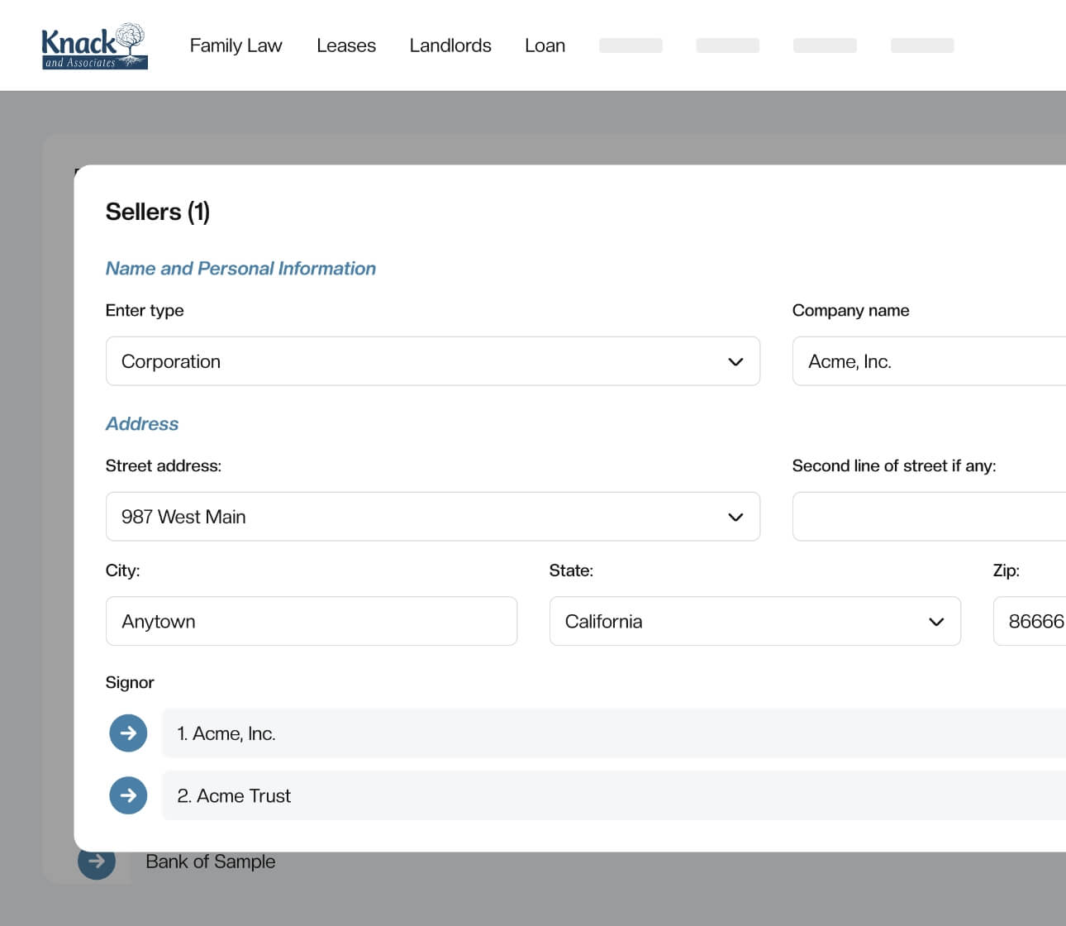Click the Bank of Sample entry
Viewport: 1066px width, 926px height.
click(210, 862)
